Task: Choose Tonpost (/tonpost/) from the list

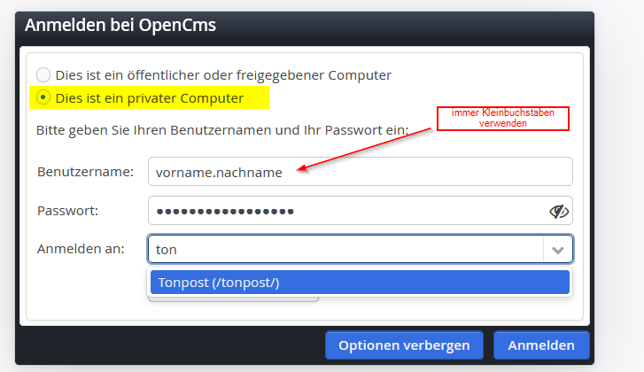Action: tap(360, 283)
